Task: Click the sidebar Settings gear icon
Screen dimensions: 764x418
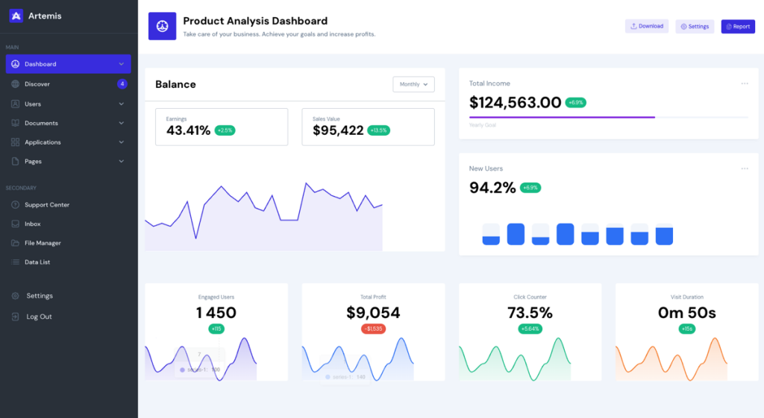Action: click(16, 296)
